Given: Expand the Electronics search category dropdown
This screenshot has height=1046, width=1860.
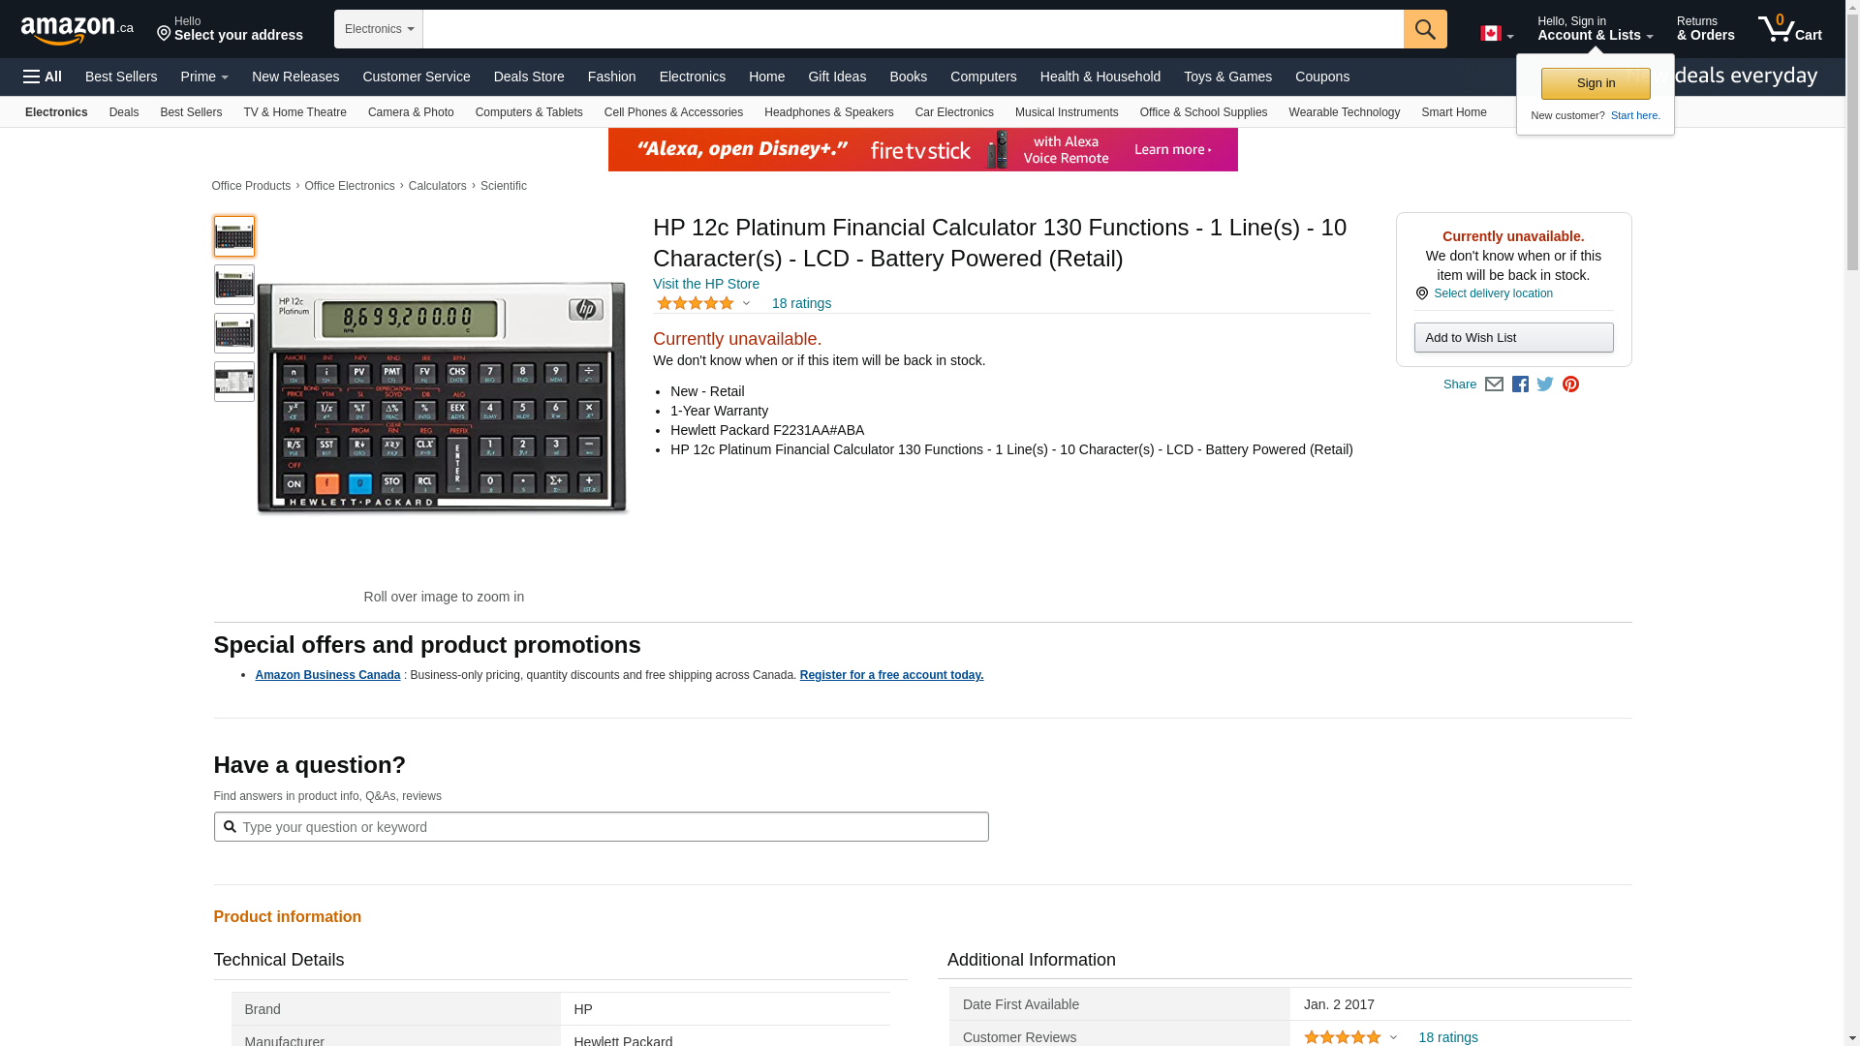Looking at the screenshot, I should [x=379, y=29].
